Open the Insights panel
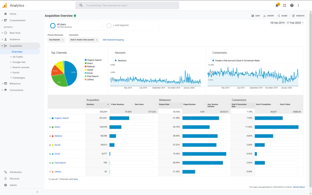 point(293,16)
